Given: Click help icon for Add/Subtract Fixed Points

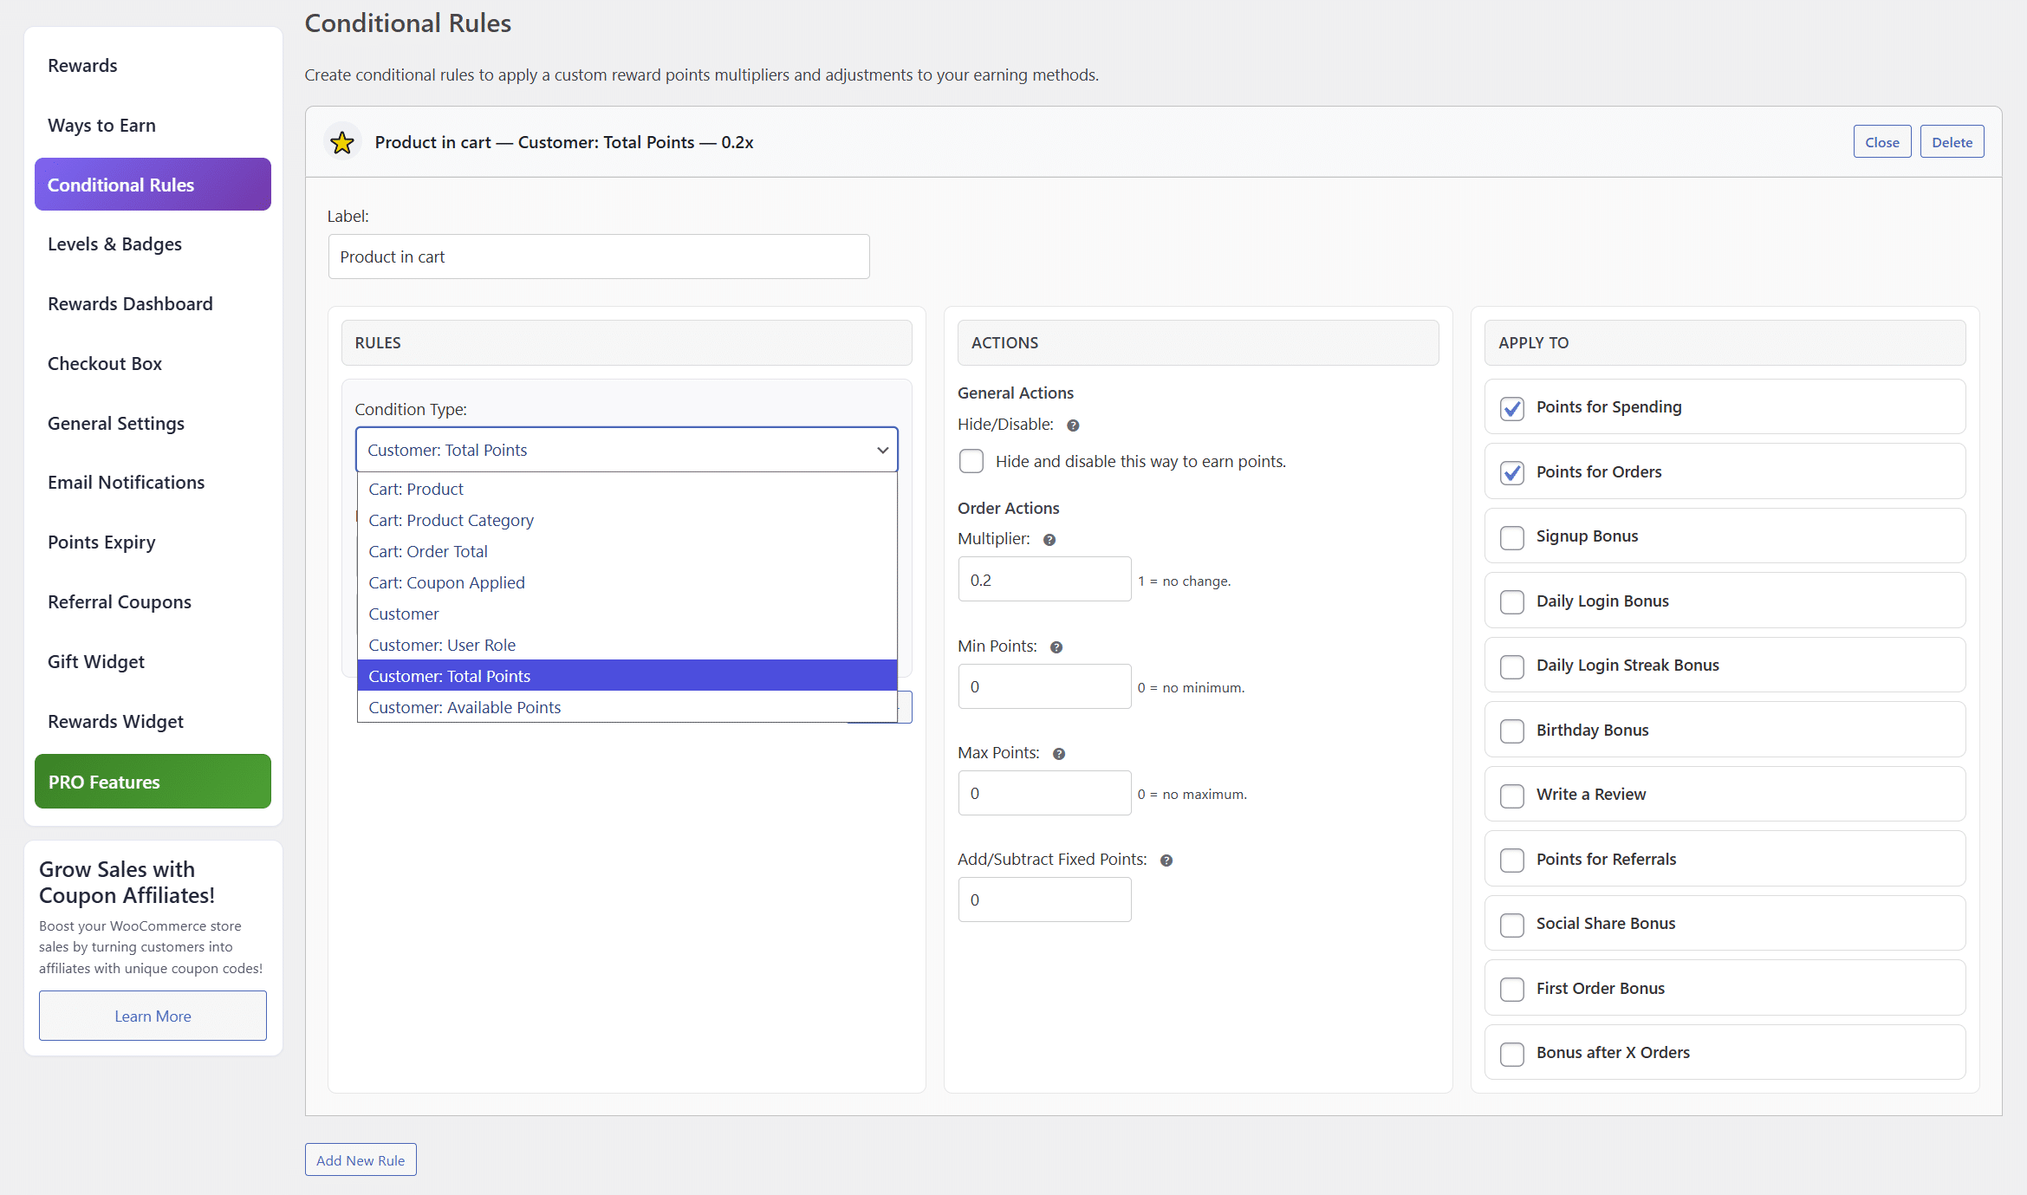Looking at the screenshot, I should click(1166, 861).
